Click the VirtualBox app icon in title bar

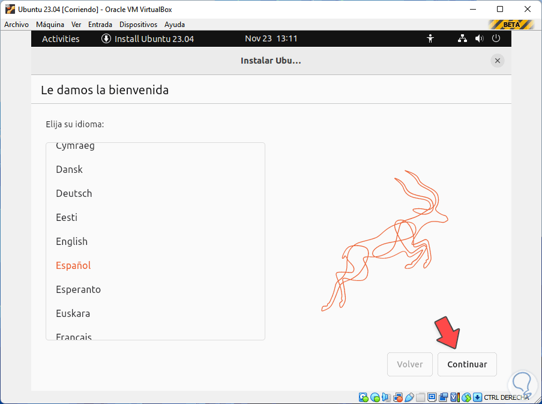click(10, 9)
